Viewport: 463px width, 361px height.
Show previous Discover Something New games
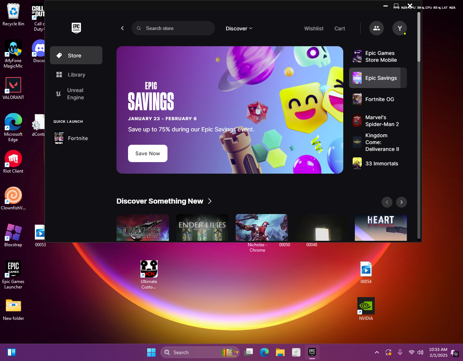tap(387, 202)
